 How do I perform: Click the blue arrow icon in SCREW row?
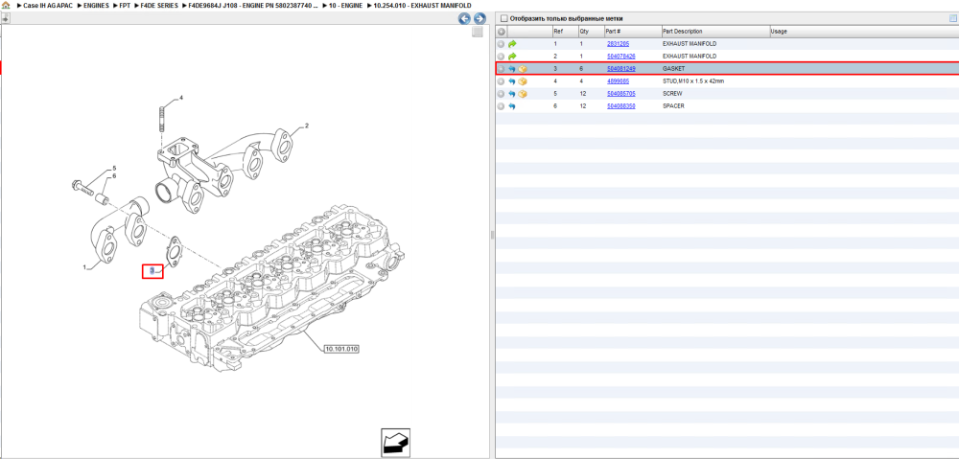[x=512, y=94]
